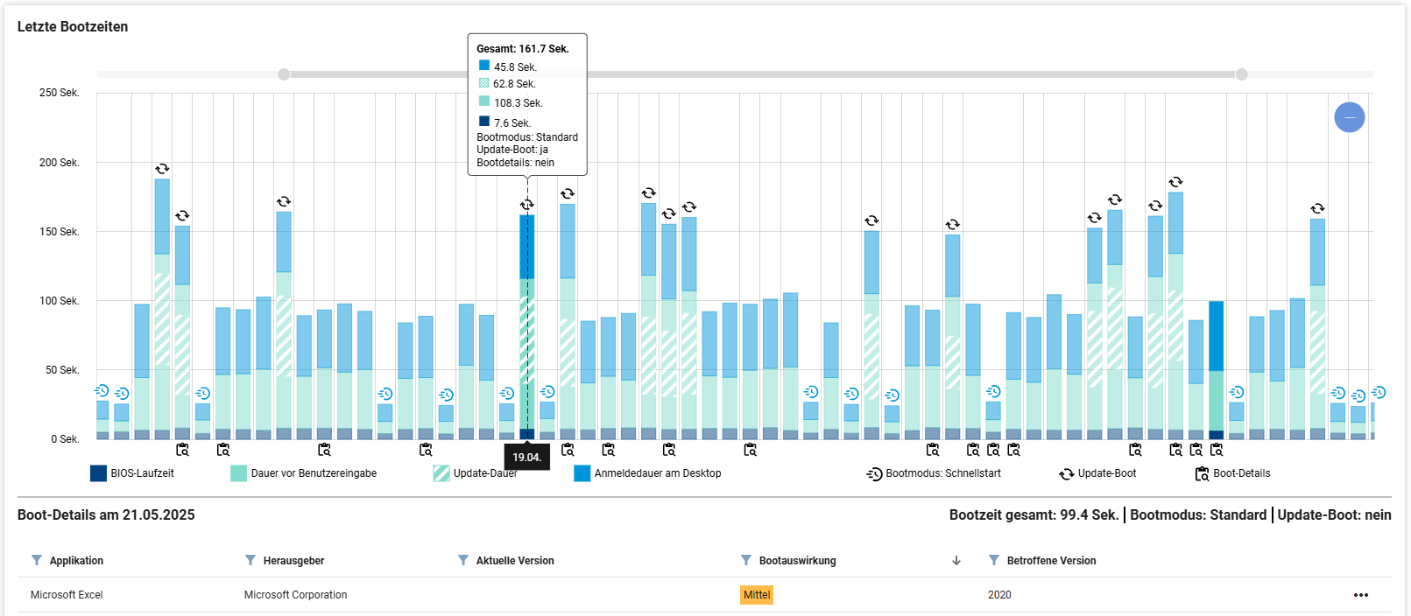
Task: Click filter icon next to Applikation column
Action: coord(37,560)
